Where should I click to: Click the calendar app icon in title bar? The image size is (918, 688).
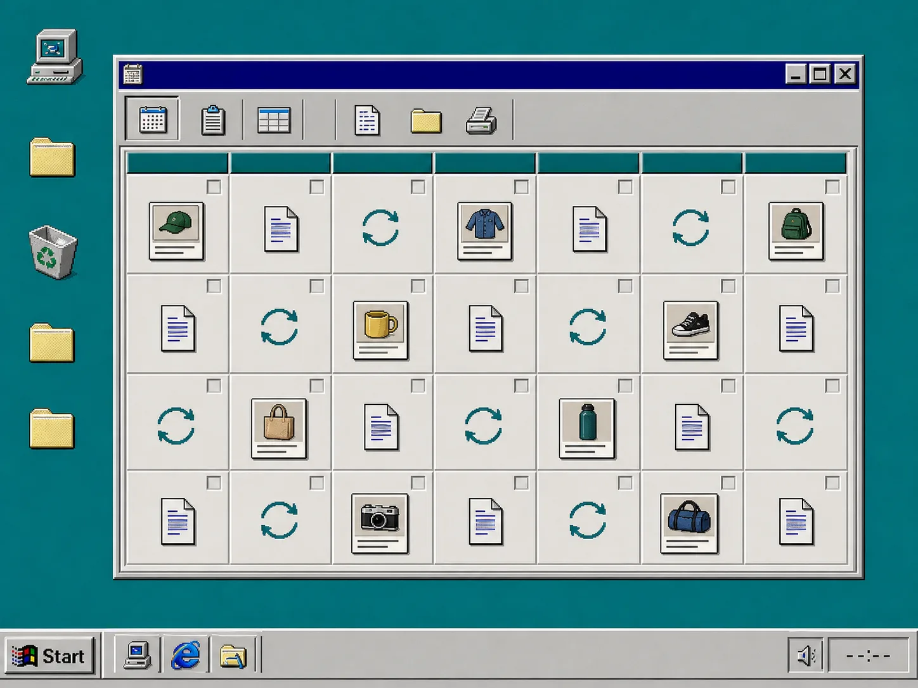pyautogui.click(x=133, y=74)
